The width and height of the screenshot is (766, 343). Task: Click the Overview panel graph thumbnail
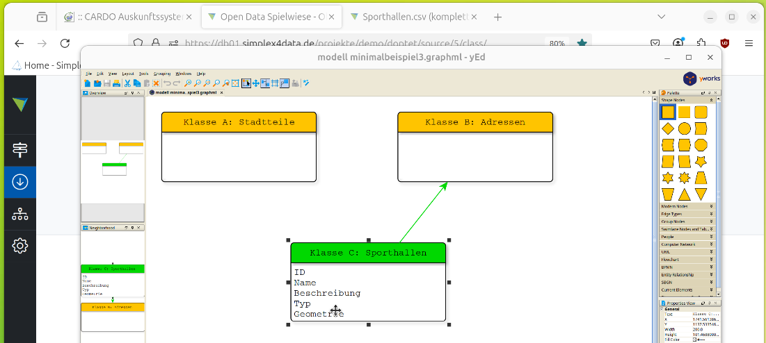(x=113, y=159)
